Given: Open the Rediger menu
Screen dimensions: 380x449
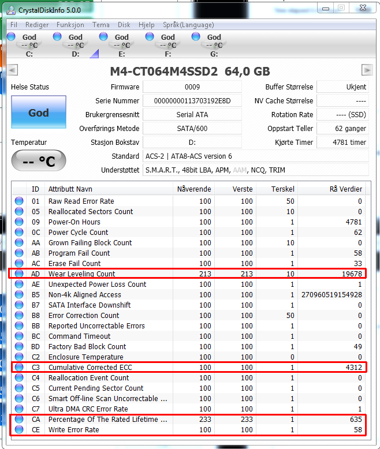Looking at the screenshot, I should (x=37, y=25).
